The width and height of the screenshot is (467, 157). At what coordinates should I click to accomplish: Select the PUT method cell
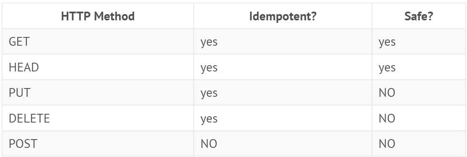click(97, 93)
